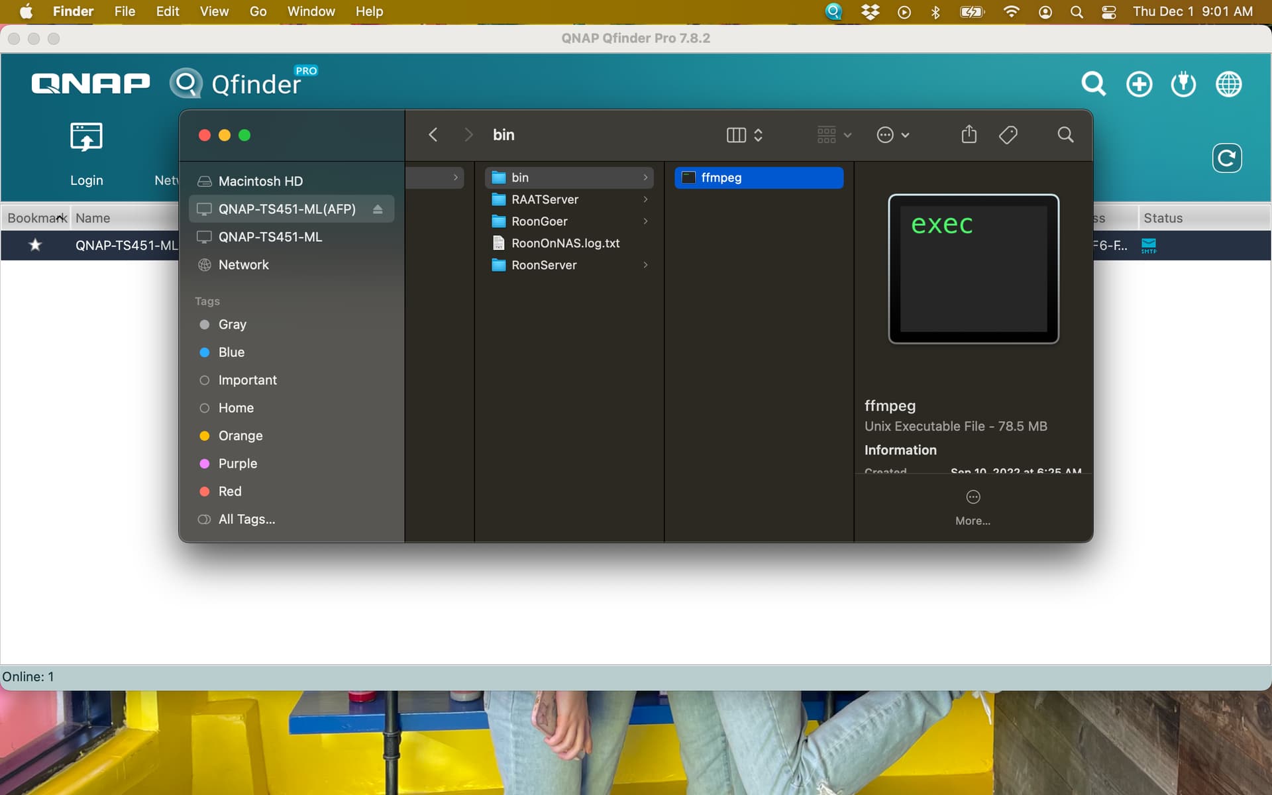Click the battery status icon
The width and height of the screenshot is (1272, 795).
pyautogui.click(x=972, y=12)
